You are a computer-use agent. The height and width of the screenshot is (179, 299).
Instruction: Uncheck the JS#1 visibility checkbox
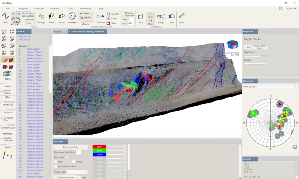(x=125, y=147)
